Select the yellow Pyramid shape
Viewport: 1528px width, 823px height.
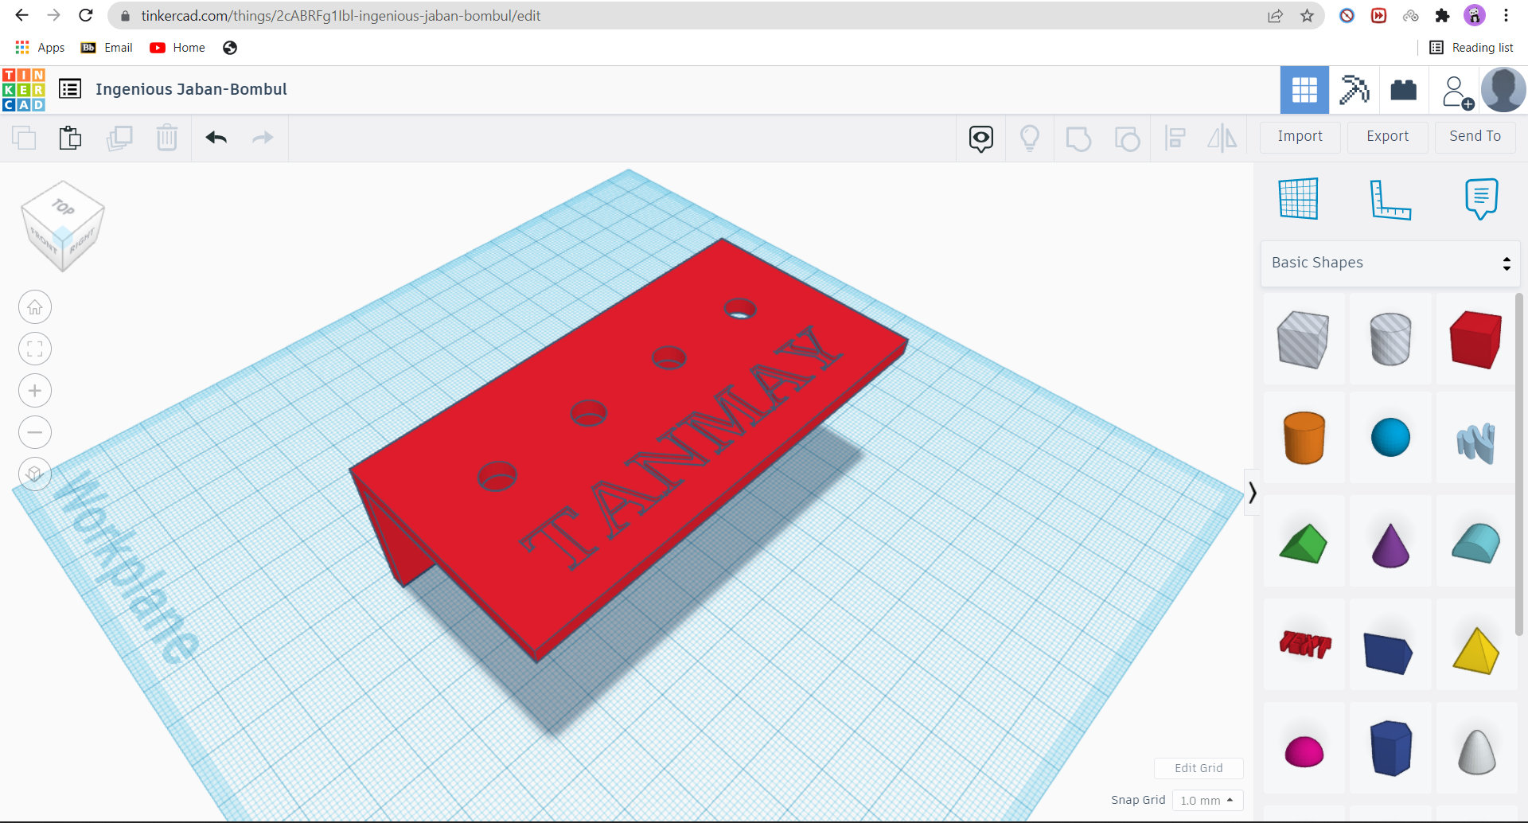1476,650
